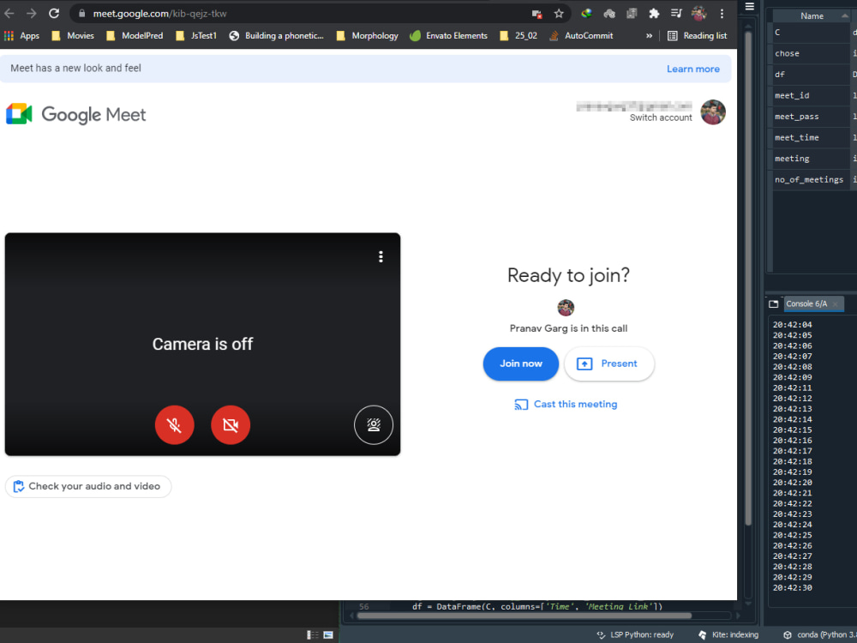Reload the Meet page

(53, 13)
